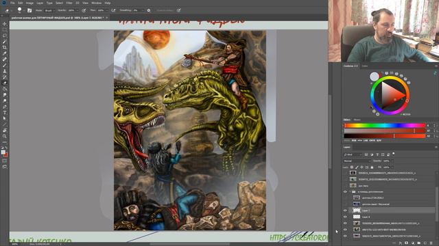Select the Pen tool

(x=5, y=107)
